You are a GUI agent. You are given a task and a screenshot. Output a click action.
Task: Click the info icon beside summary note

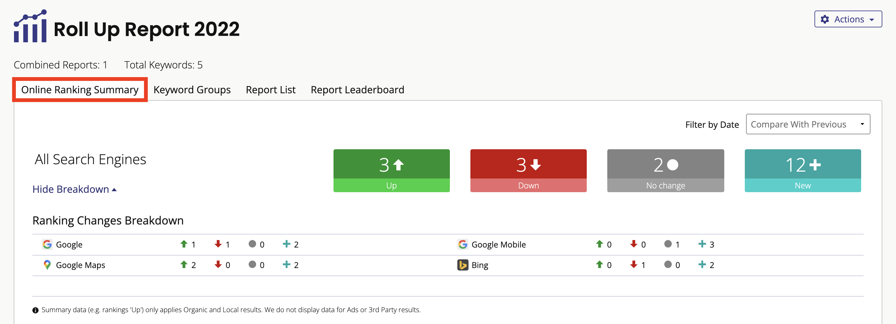click(x=35, y=310)
